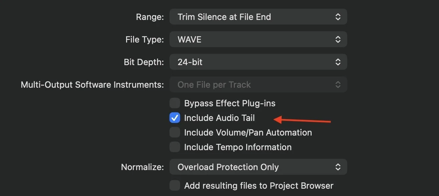439x196 pixels.
Task: Enable Include Volume/Pan Automation checkbox
Action: (x=175, y=133)
